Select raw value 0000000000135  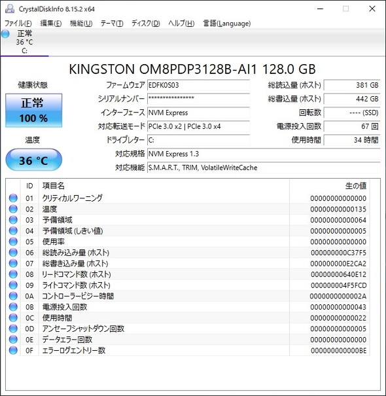click(338, 209)
